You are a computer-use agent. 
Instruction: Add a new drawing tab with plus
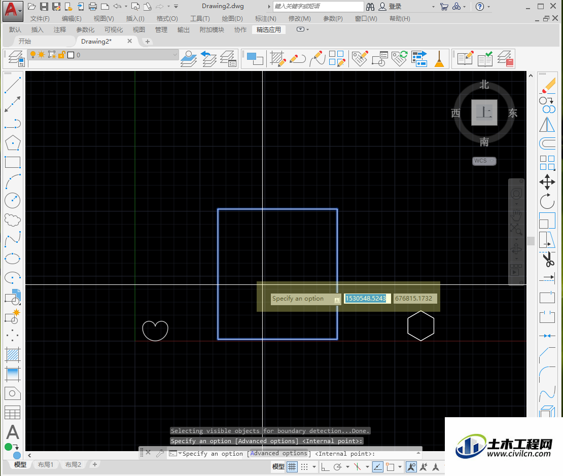tap(147, 42)
